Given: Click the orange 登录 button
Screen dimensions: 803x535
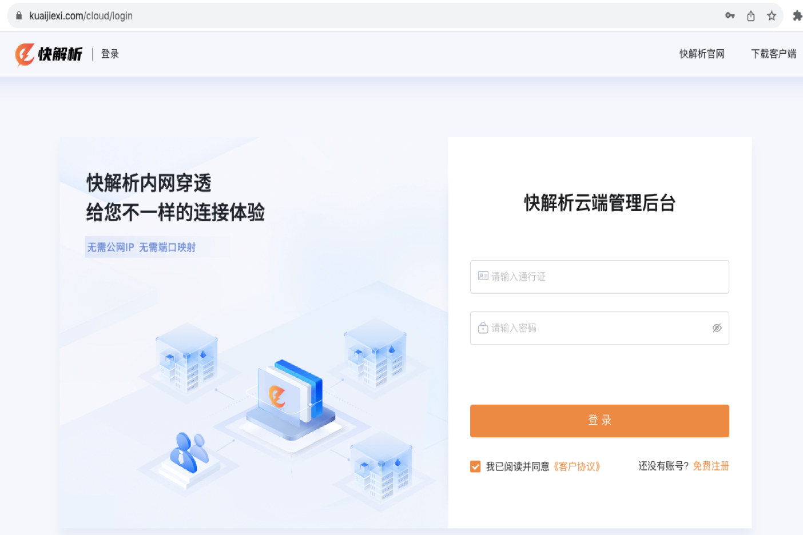Looking at the screenshot, I should pos(599,421).
